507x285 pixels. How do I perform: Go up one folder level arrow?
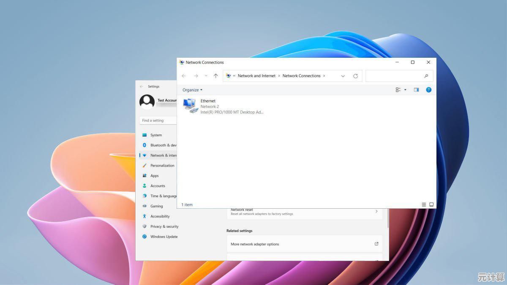click(215, 76)
